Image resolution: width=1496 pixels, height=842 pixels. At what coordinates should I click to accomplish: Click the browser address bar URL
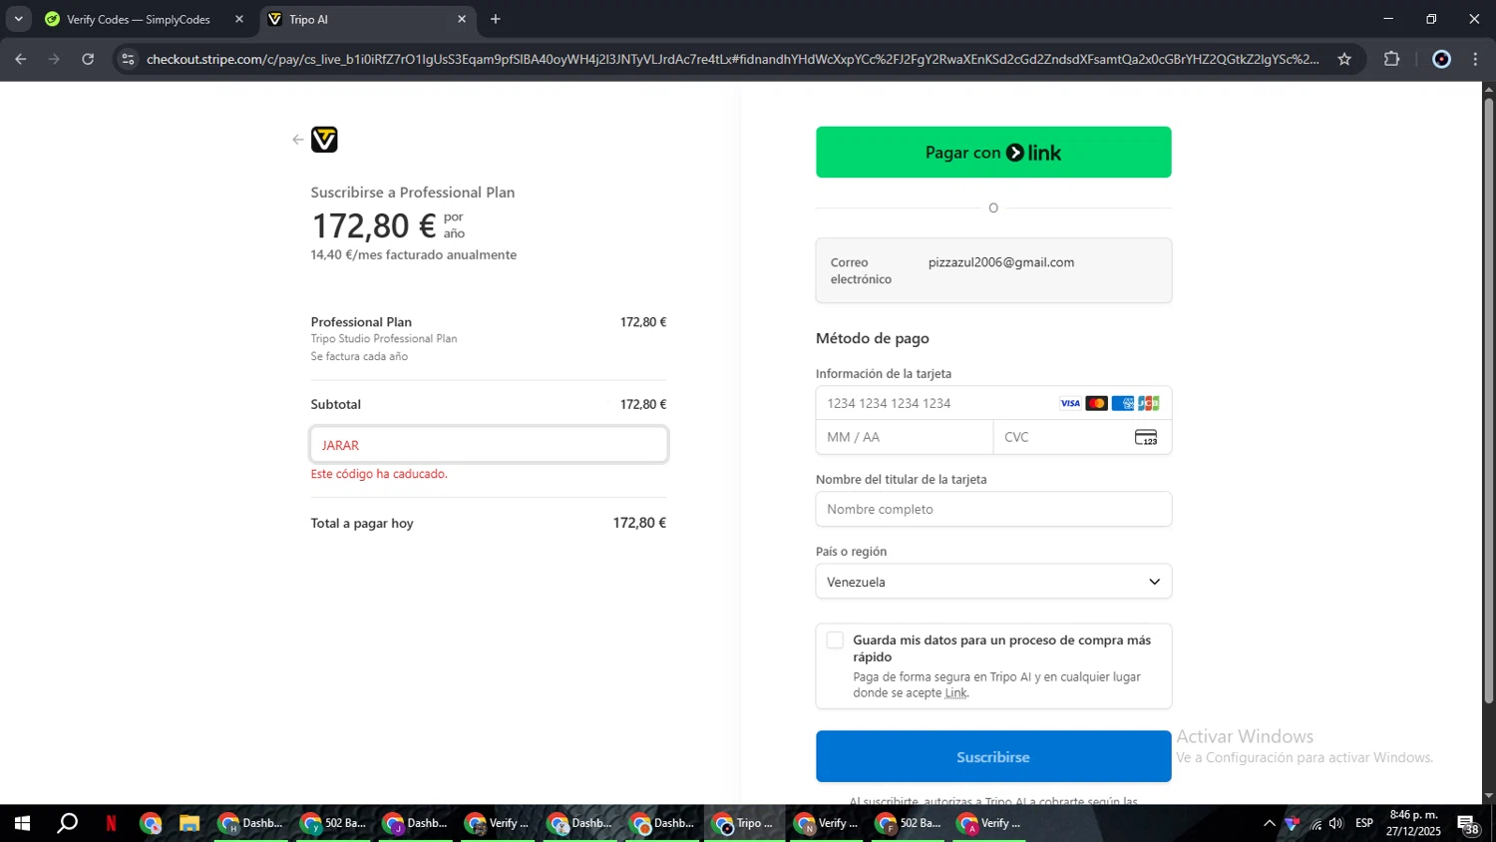click(733, 59)
